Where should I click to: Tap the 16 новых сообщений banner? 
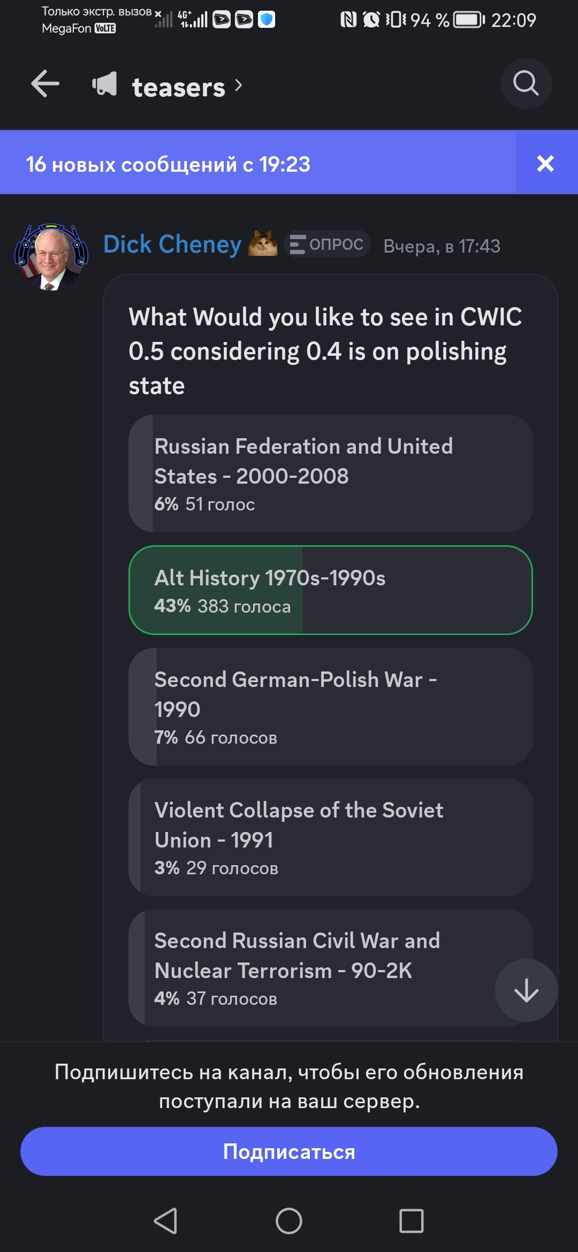[x=258, y=164]
